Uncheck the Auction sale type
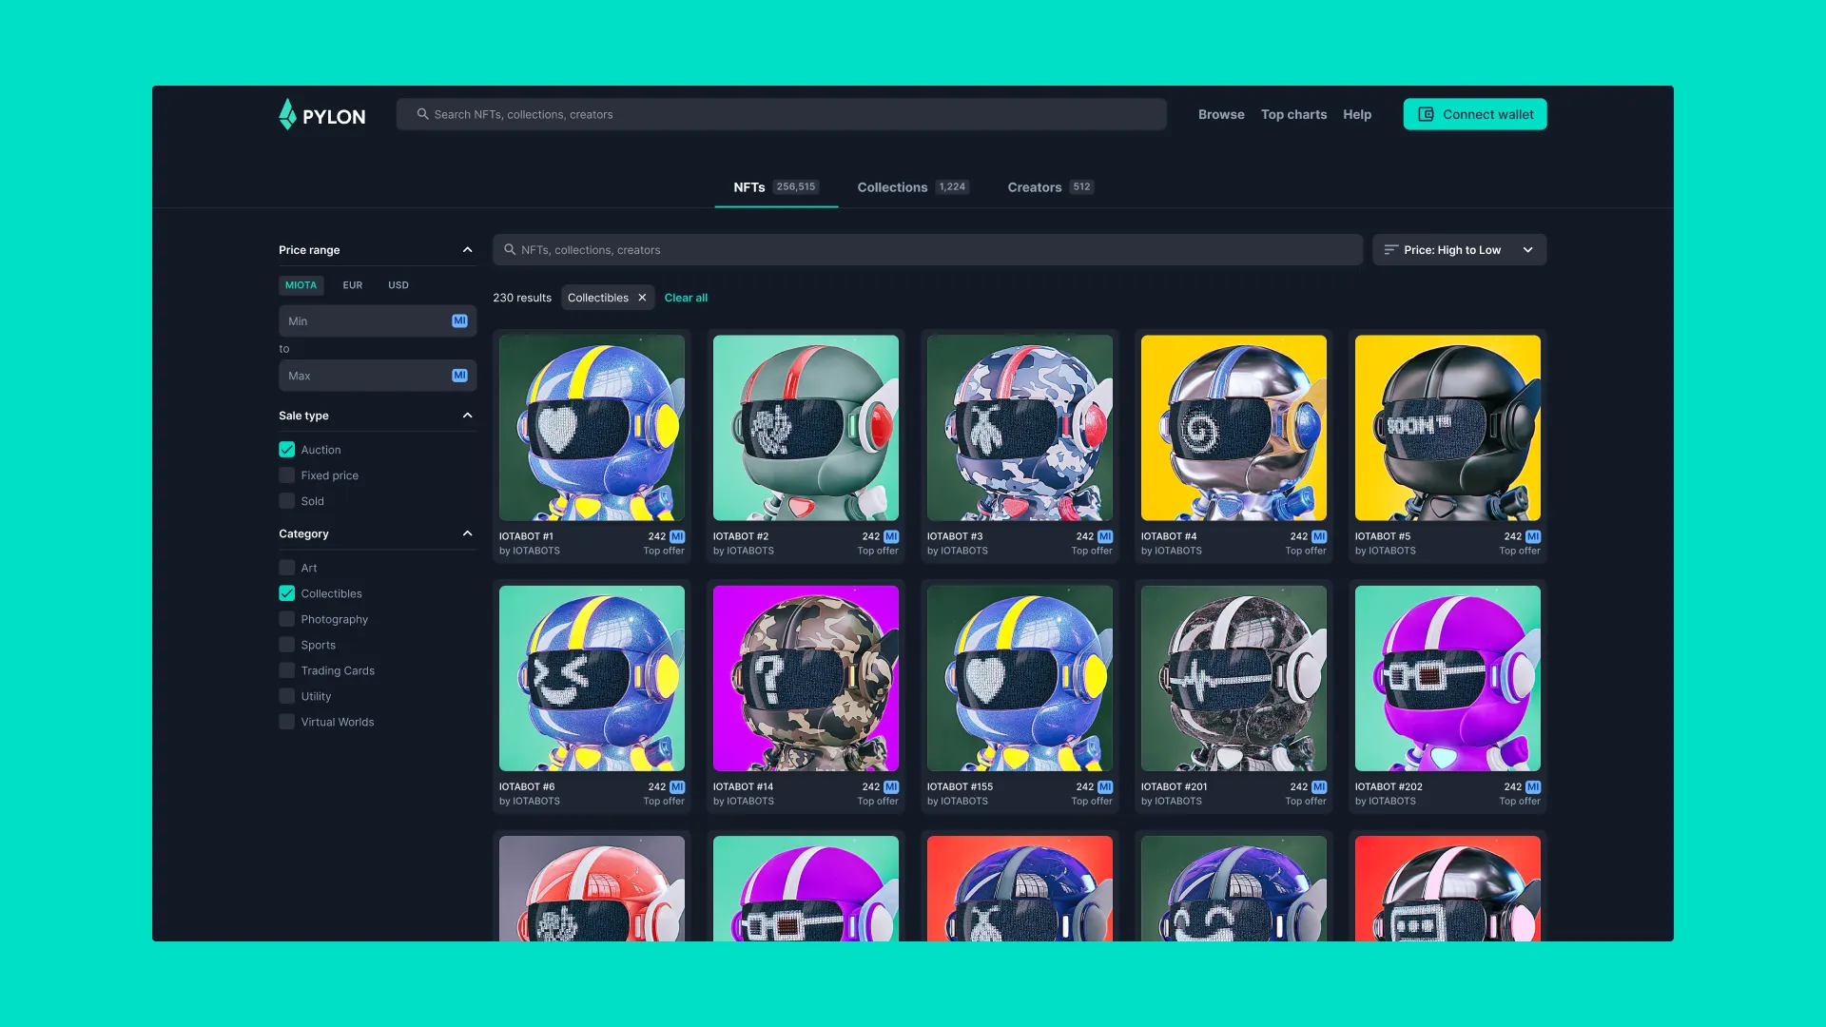1826x1027 pixels. click(x=286, y=449)
